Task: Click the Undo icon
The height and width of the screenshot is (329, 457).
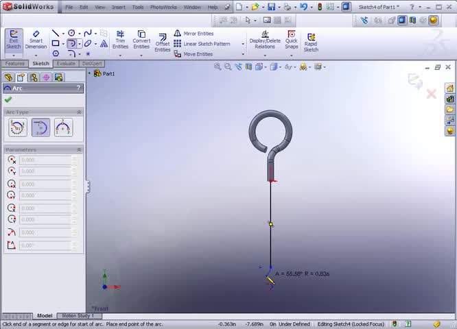Action: click(x=303, y=7)
